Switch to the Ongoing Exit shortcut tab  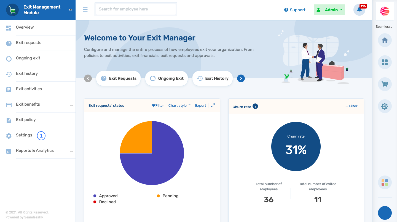click(x=166, y=78)
